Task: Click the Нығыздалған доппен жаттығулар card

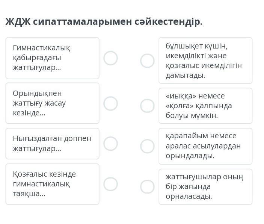Action: (x=52, y=144)
